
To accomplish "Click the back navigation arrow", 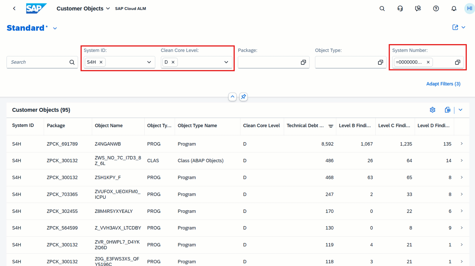I will (x=14, y=8).
